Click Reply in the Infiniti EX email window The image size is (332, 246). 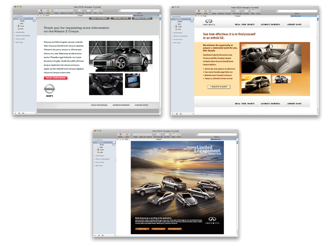coord(214,11)
